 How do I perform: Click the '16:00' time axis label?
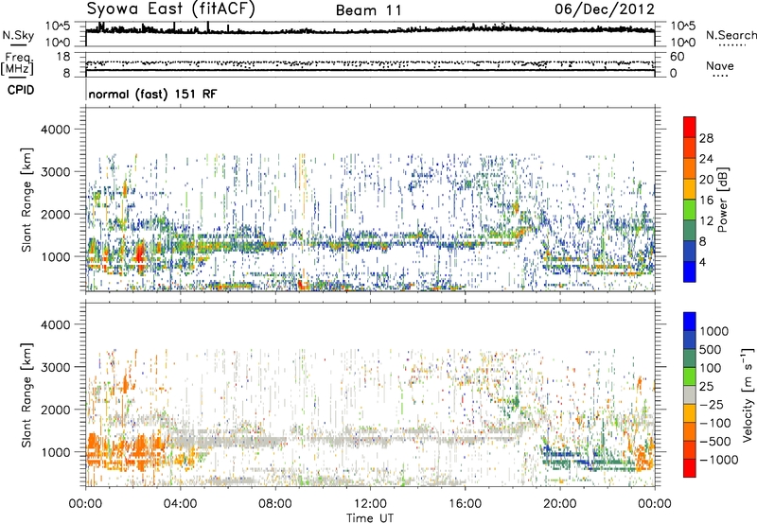click(x=465, y=504)
